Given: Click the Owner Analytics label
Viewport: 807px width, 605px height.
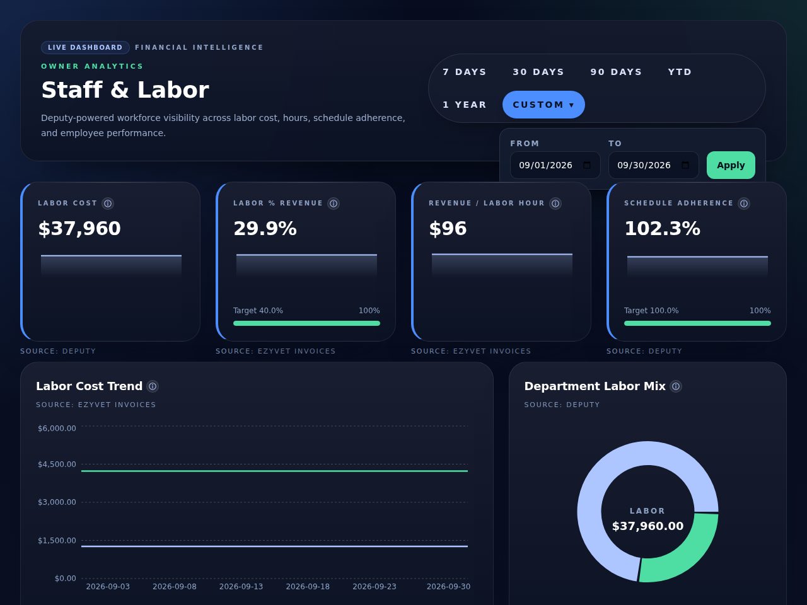Looking at the screenshot, I should point(92,66).
